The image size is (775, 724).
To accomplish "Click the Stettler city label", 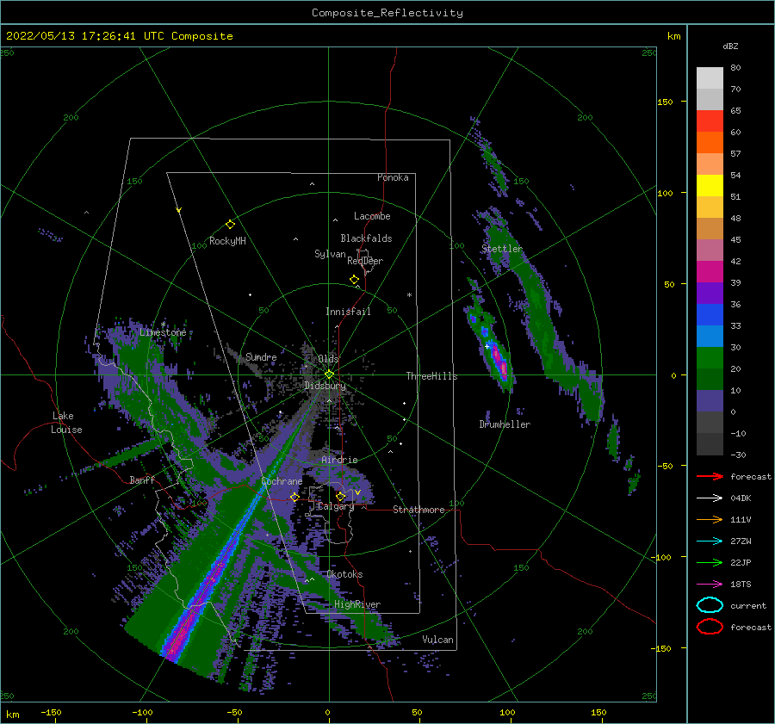I will (502, 249).
